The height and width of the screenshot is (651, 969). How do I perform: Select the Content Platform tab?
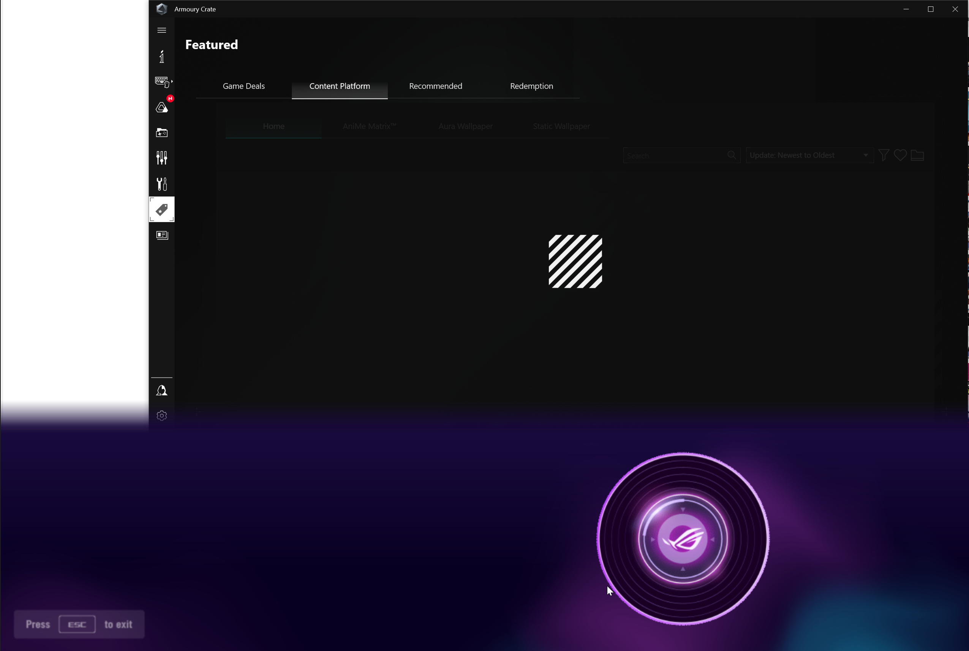[339, 86]
